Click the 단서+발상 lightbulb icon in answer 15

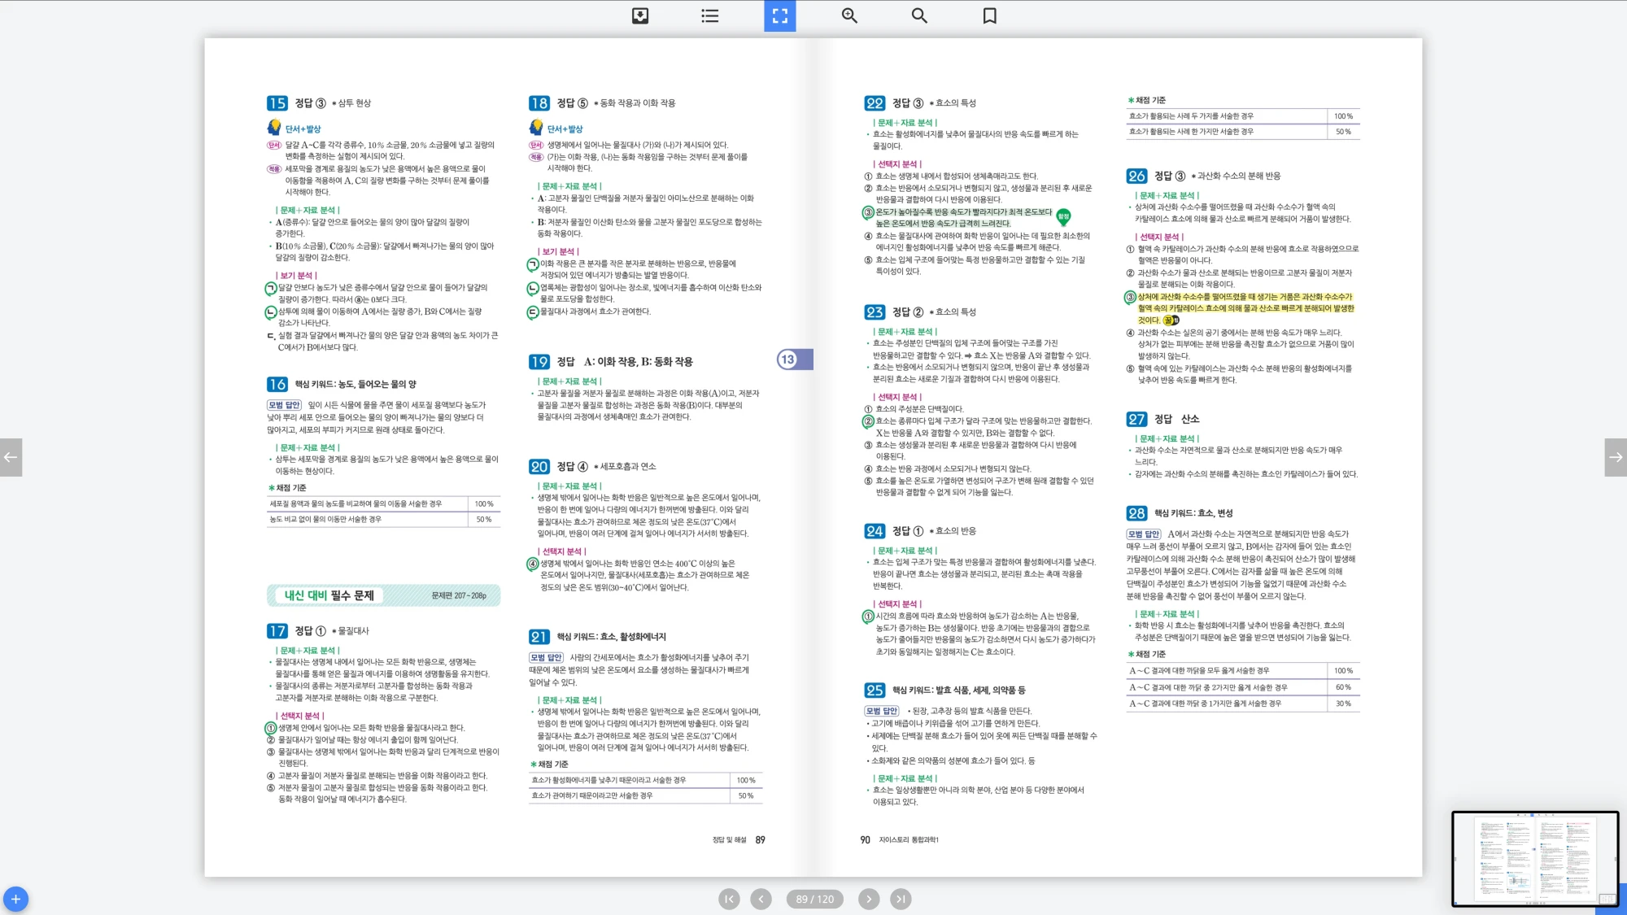pyautogui.click(x=275, y=128)
